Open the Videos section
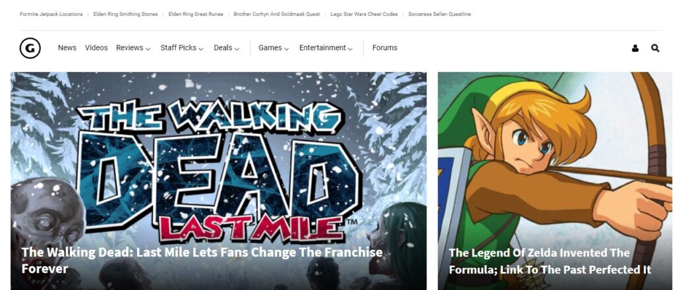Image resolution: width=675 pixels, height=290 pixels. click(x=96, y=47)
